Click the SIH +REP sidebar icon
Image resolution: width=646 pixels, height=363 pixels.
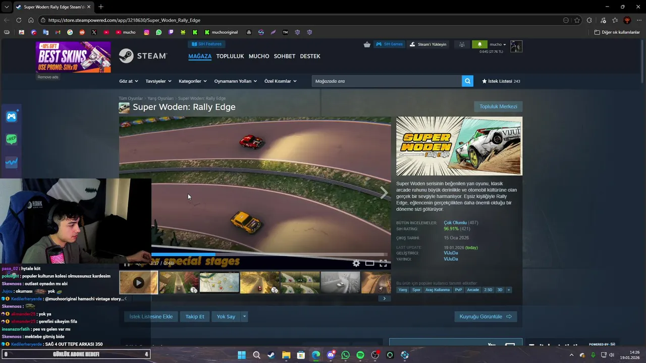12,139
